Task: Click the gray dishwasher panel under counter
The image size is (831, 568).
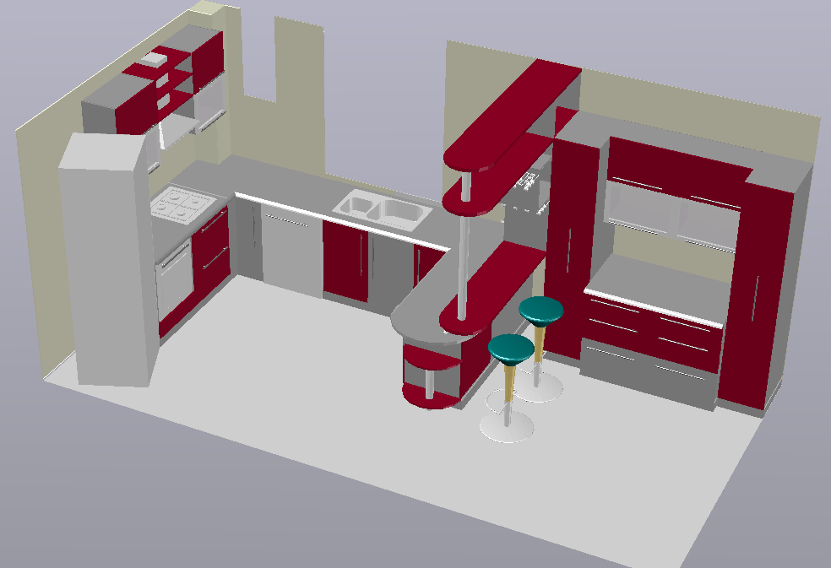Action: [291, 253]
